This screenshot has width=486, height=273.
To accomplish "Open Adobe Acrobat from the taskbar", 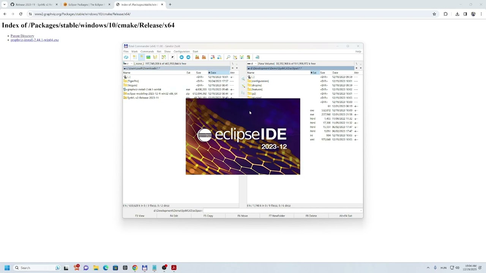I will click(174, 268).
